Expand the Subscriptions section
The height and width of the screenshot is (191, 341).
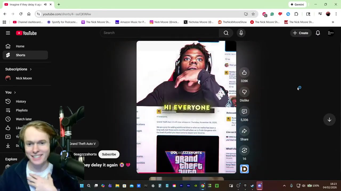point(19,69)
